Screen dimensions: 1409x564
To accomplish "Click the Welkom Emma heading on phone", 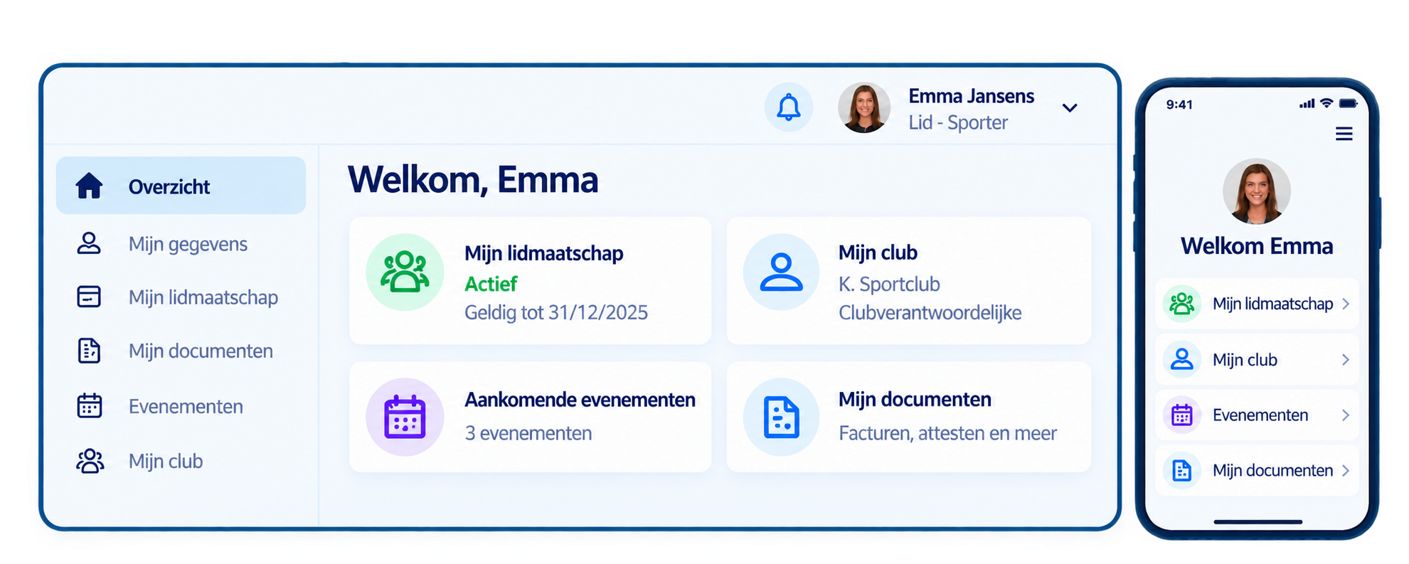I will (1257, 246).
